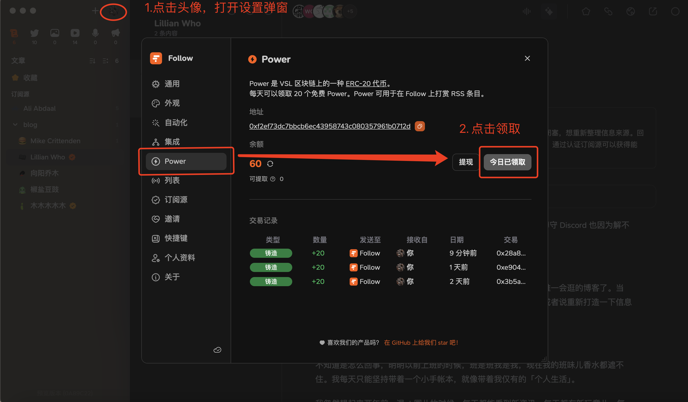Click the 今日已领取 claim button
This screenshot has height=402, width=688.
click(x=507, y=162)
